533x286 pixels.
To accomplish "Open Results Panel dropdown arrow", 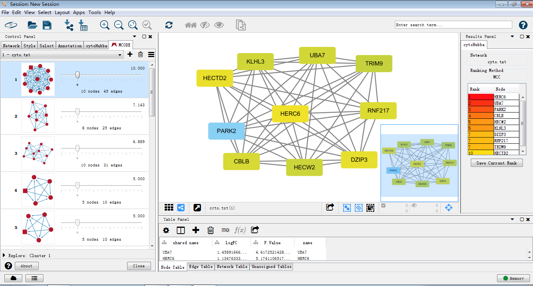I will (x=513, y=36).
